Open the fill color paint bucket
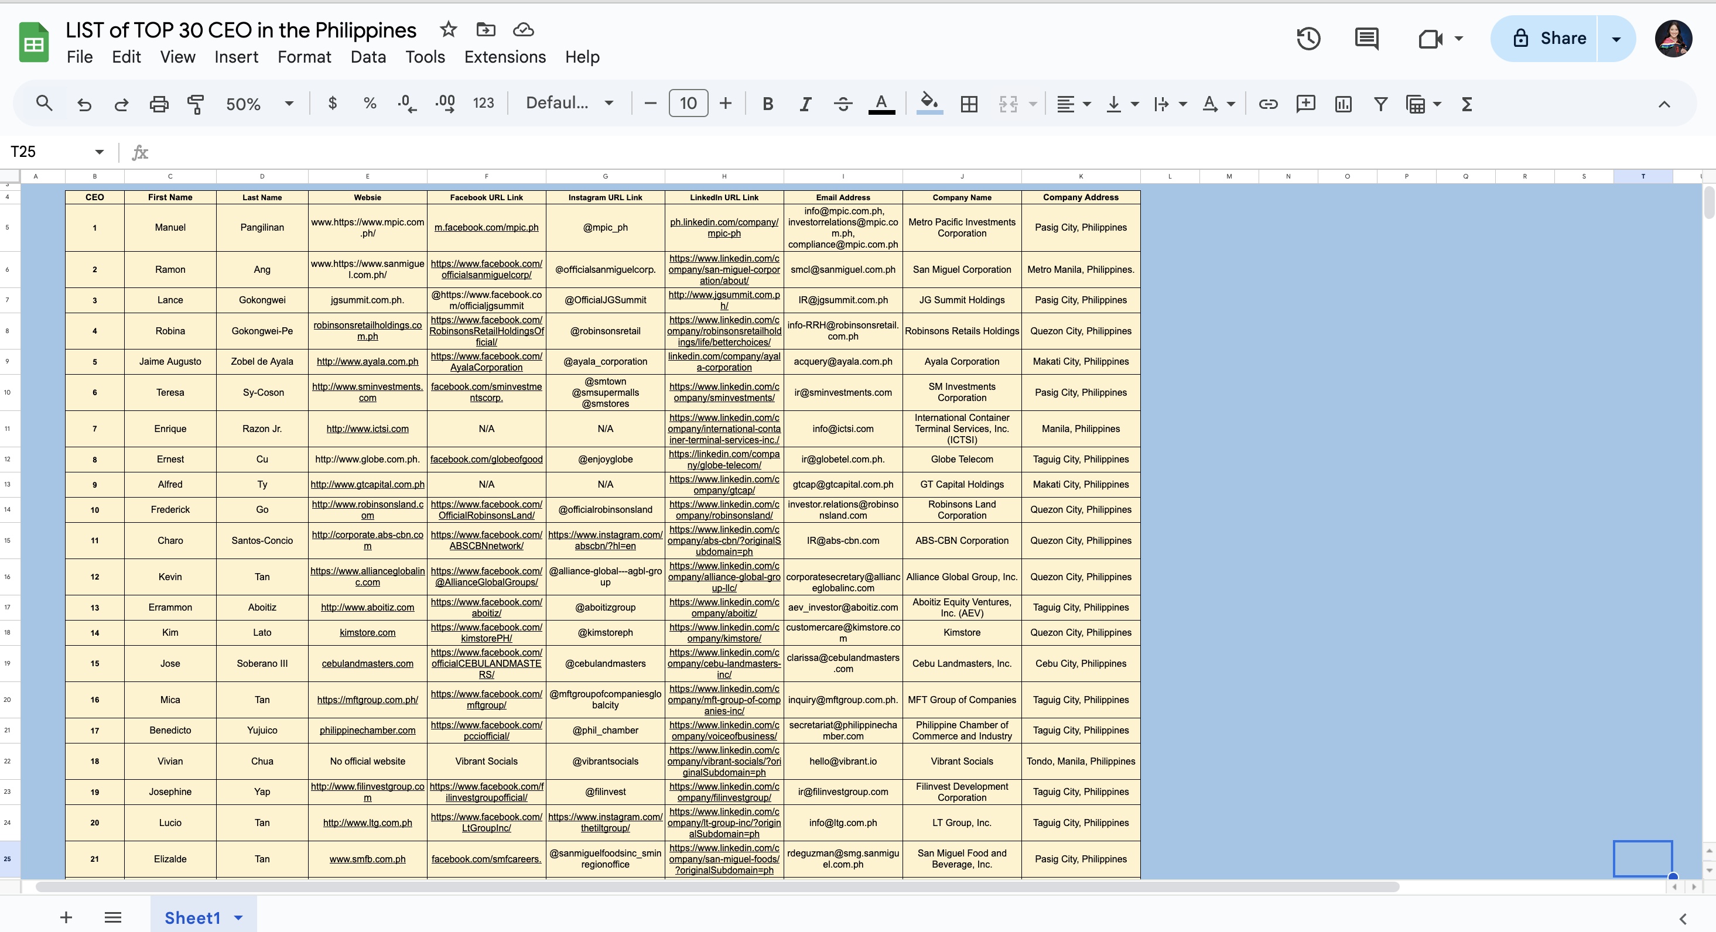This screenshot has width=1716, height=932. coord(929,102)
